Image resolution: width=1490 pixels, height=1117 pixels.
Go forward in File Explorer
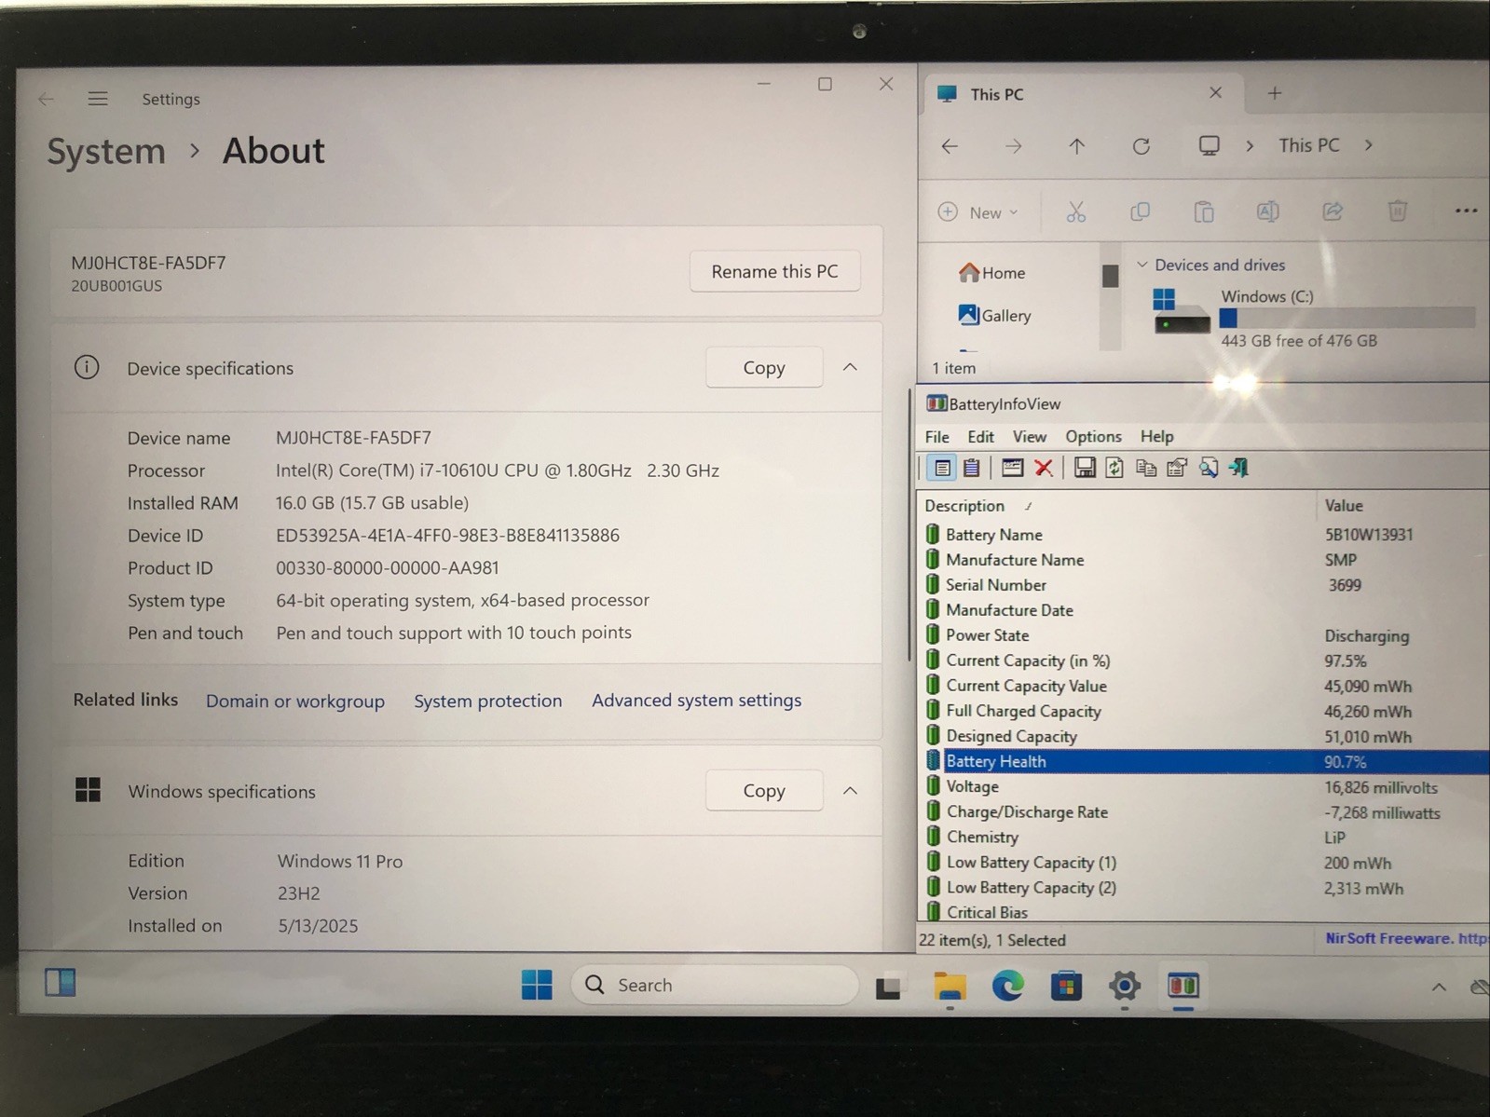[x=1014, y=146]
